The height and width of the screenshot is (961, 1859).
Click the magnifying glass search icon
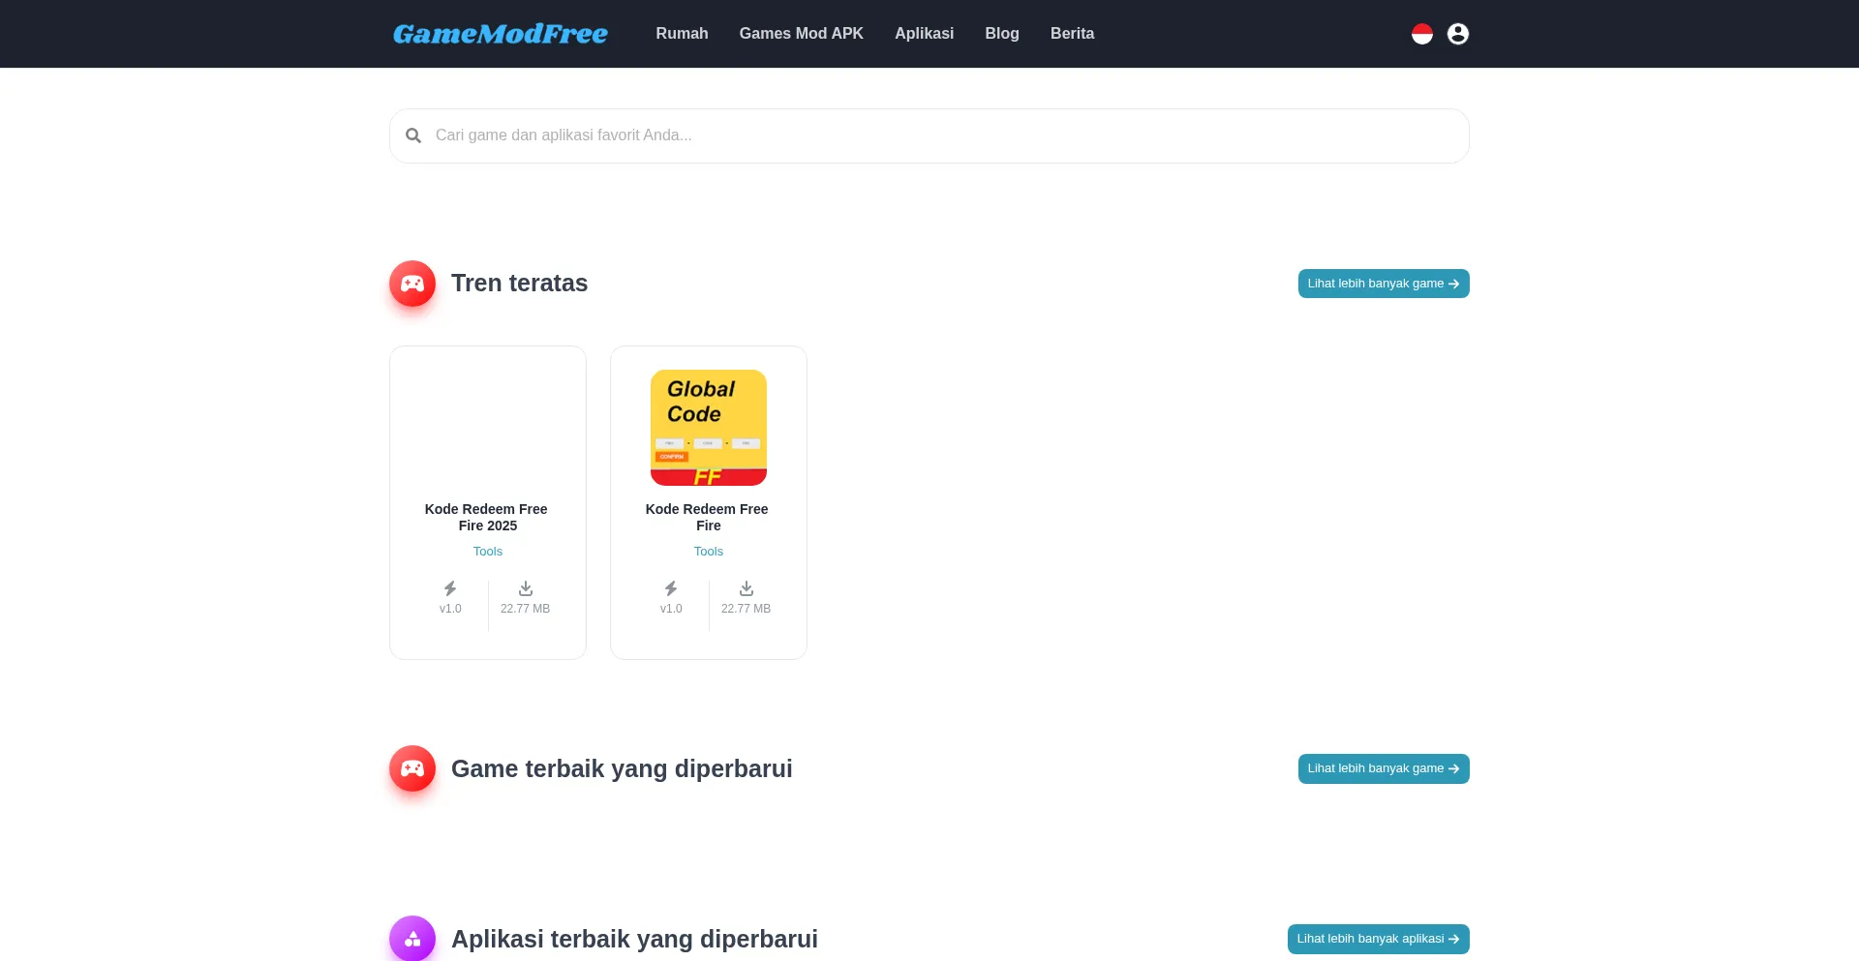tap(413, 135)
